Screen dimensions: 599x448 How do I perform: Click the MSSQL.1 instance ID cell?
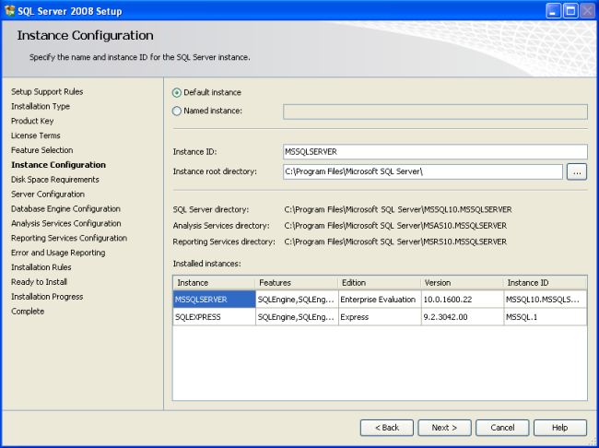click(546, 317)
